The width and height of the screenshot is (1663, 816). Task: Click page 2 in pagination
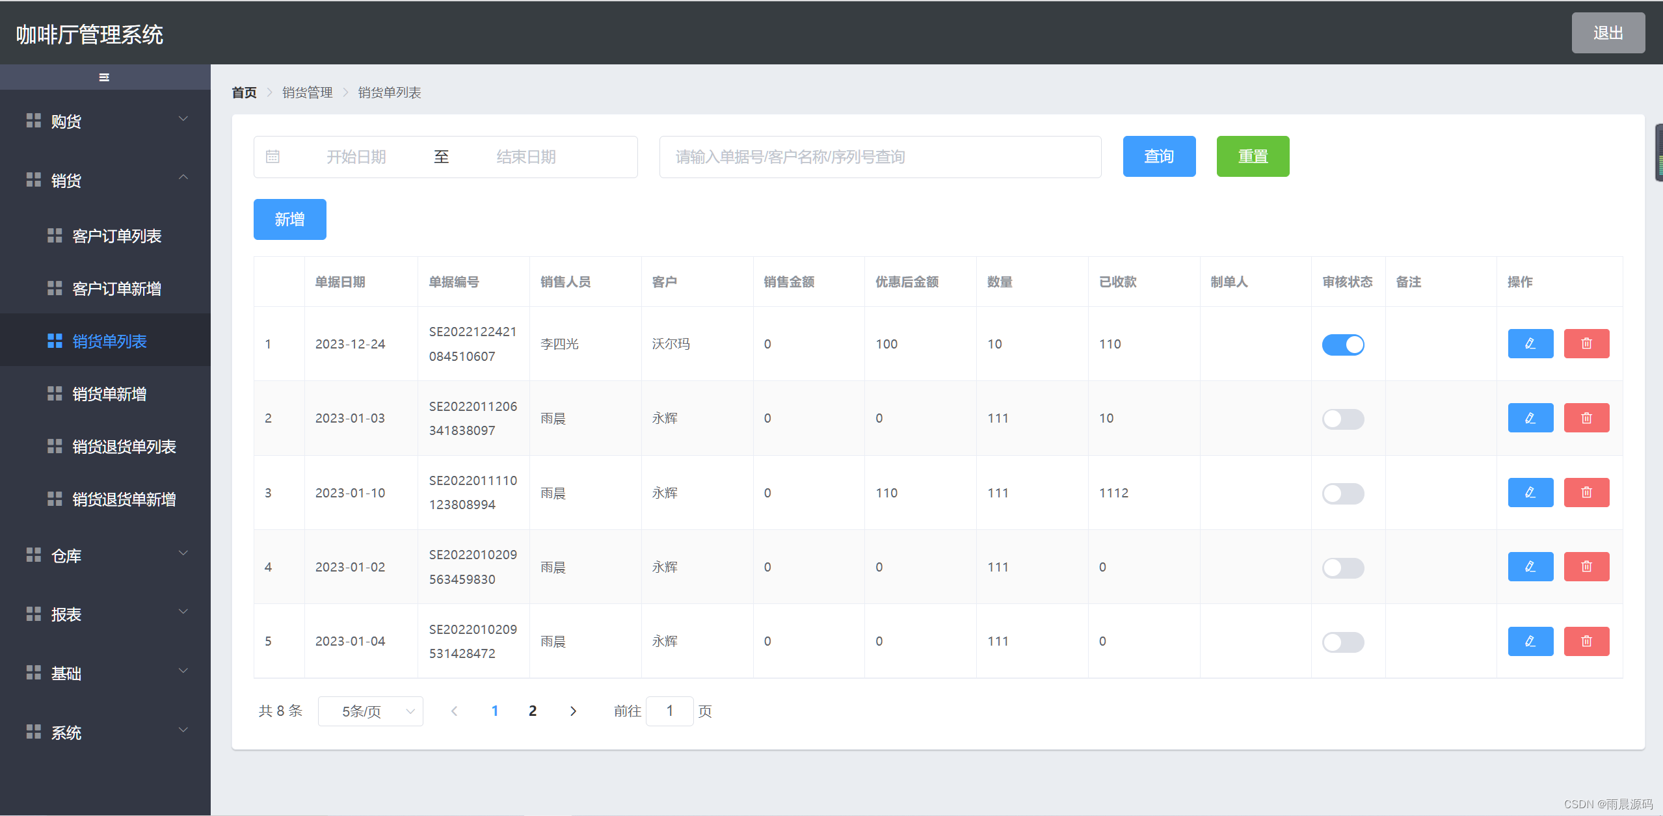(x=532, y=711)
